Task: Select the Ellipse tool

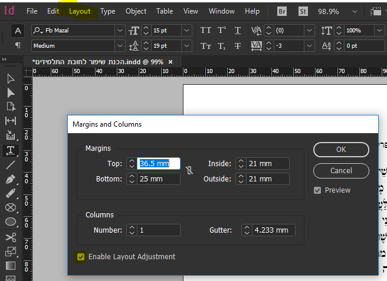Action: coord(11,222)
